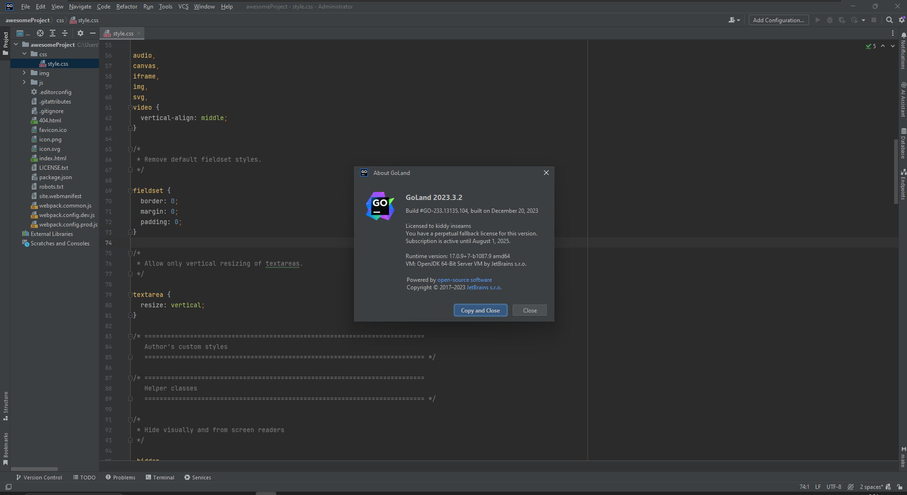
Task: Collapse fold marker at fieldset line 69
Action: click(130, 191)
